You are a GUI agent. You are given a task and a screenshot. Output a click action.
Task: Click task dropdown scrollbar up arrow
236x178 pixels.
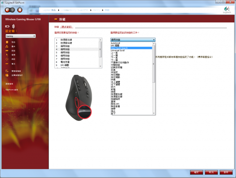pos(154,44)
